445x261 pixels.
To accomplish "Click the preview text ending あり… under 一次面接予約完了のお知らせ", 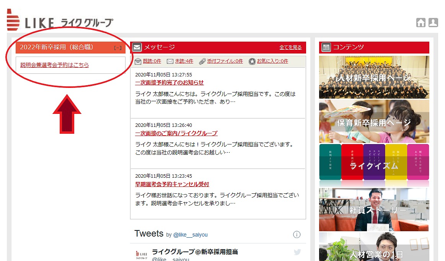I will coord(215,98).
